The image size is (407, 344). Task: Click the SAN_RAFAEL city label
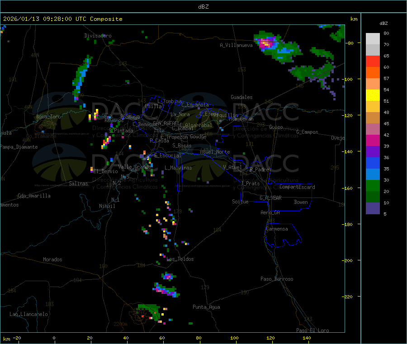pos(166,123)
